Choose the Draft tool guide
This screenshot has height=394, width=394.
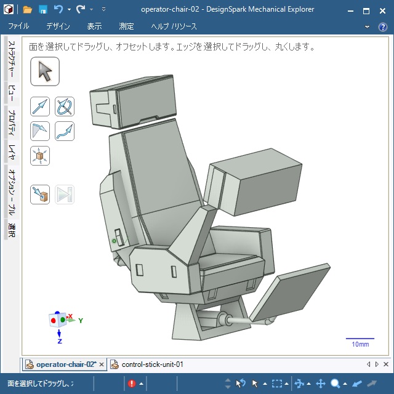click(x=40, y=131)
